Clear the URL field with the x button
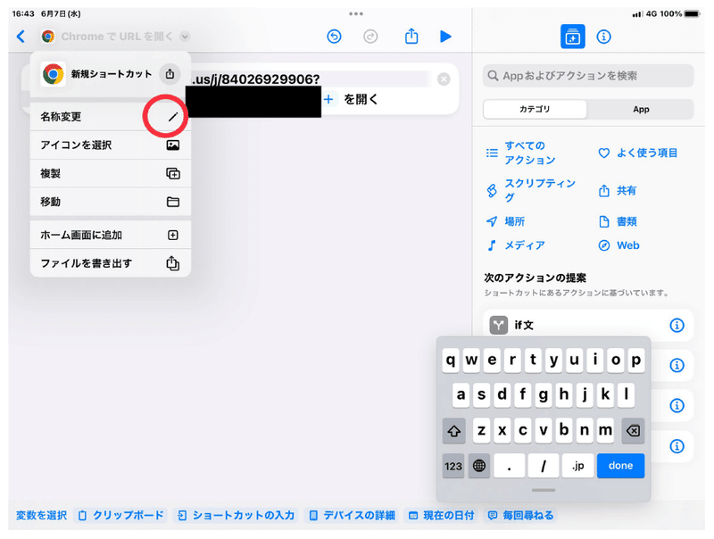The width and height of the screenshot is (714, 539). pyautogui.click(x=444, y=79)
